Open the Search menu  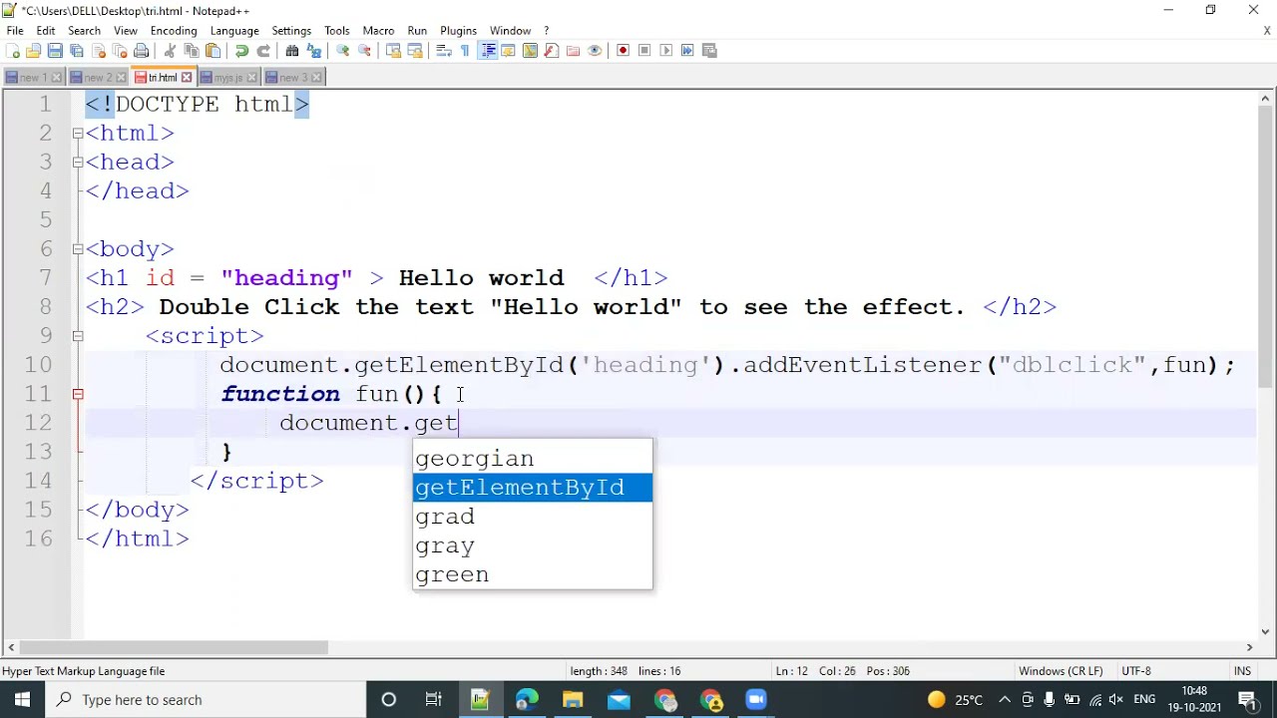[84, 31]
